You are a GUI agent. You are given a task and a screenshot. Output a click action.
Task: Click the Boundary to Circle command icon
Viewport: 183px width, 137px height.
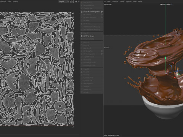point(82,63)
